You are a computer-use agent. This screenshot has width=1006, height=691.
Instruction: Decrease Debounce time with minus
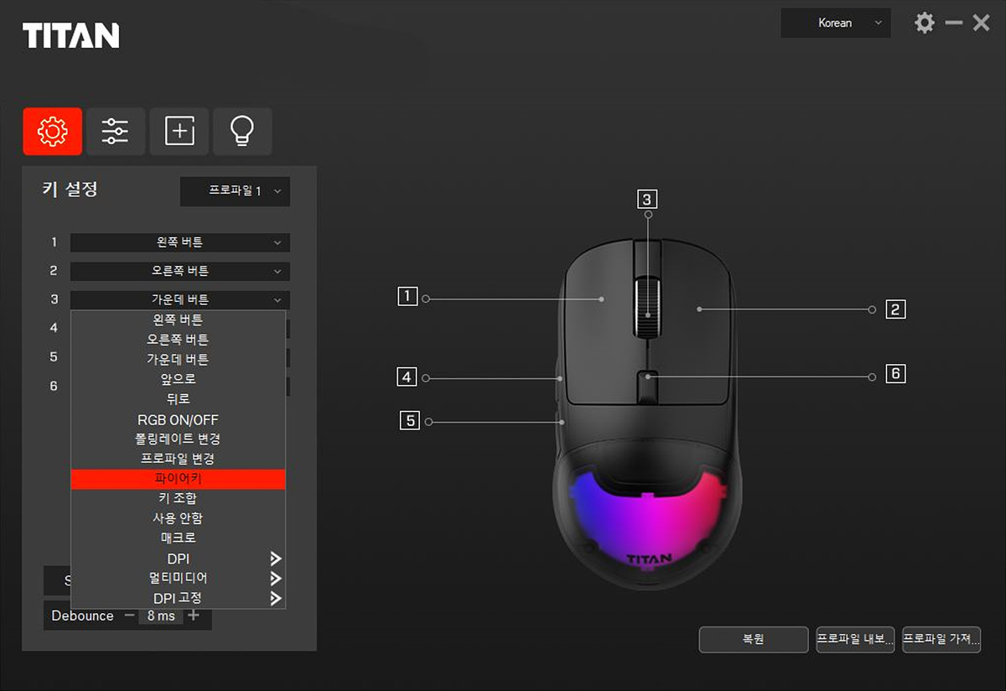(x=129, y=616)
